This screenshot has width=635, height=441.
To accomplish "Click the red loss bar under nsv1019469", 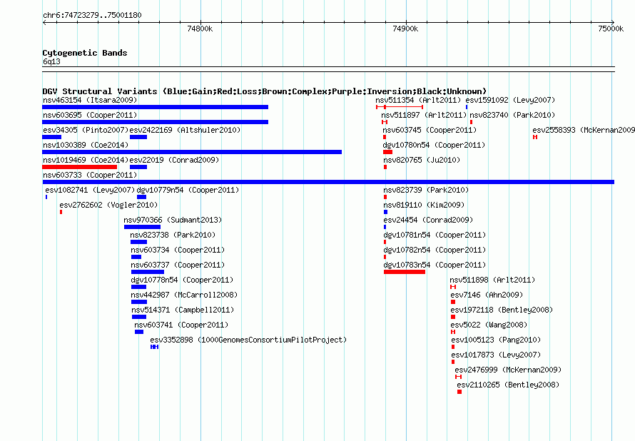I will [79, 167].
